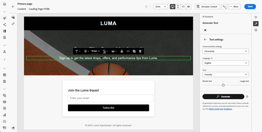Click Simulate Content
The width and height of the screenshot is (262, 132).
(x=208, y=7)
